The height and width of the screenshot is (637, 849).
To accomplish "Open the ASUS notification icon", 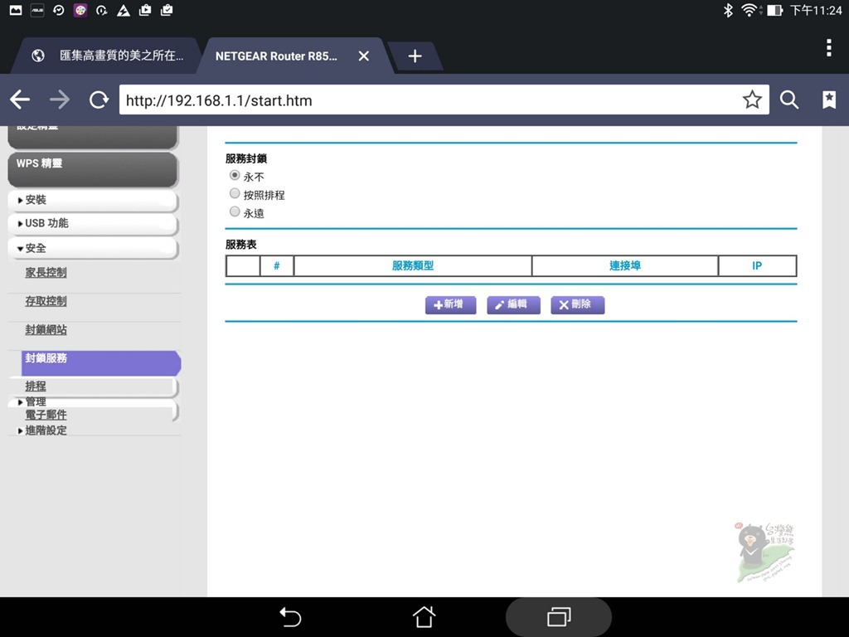I will [36, 10].
